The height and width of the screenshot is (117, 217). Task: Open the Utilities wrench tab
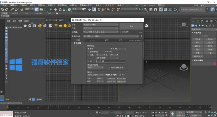[216, 21]
